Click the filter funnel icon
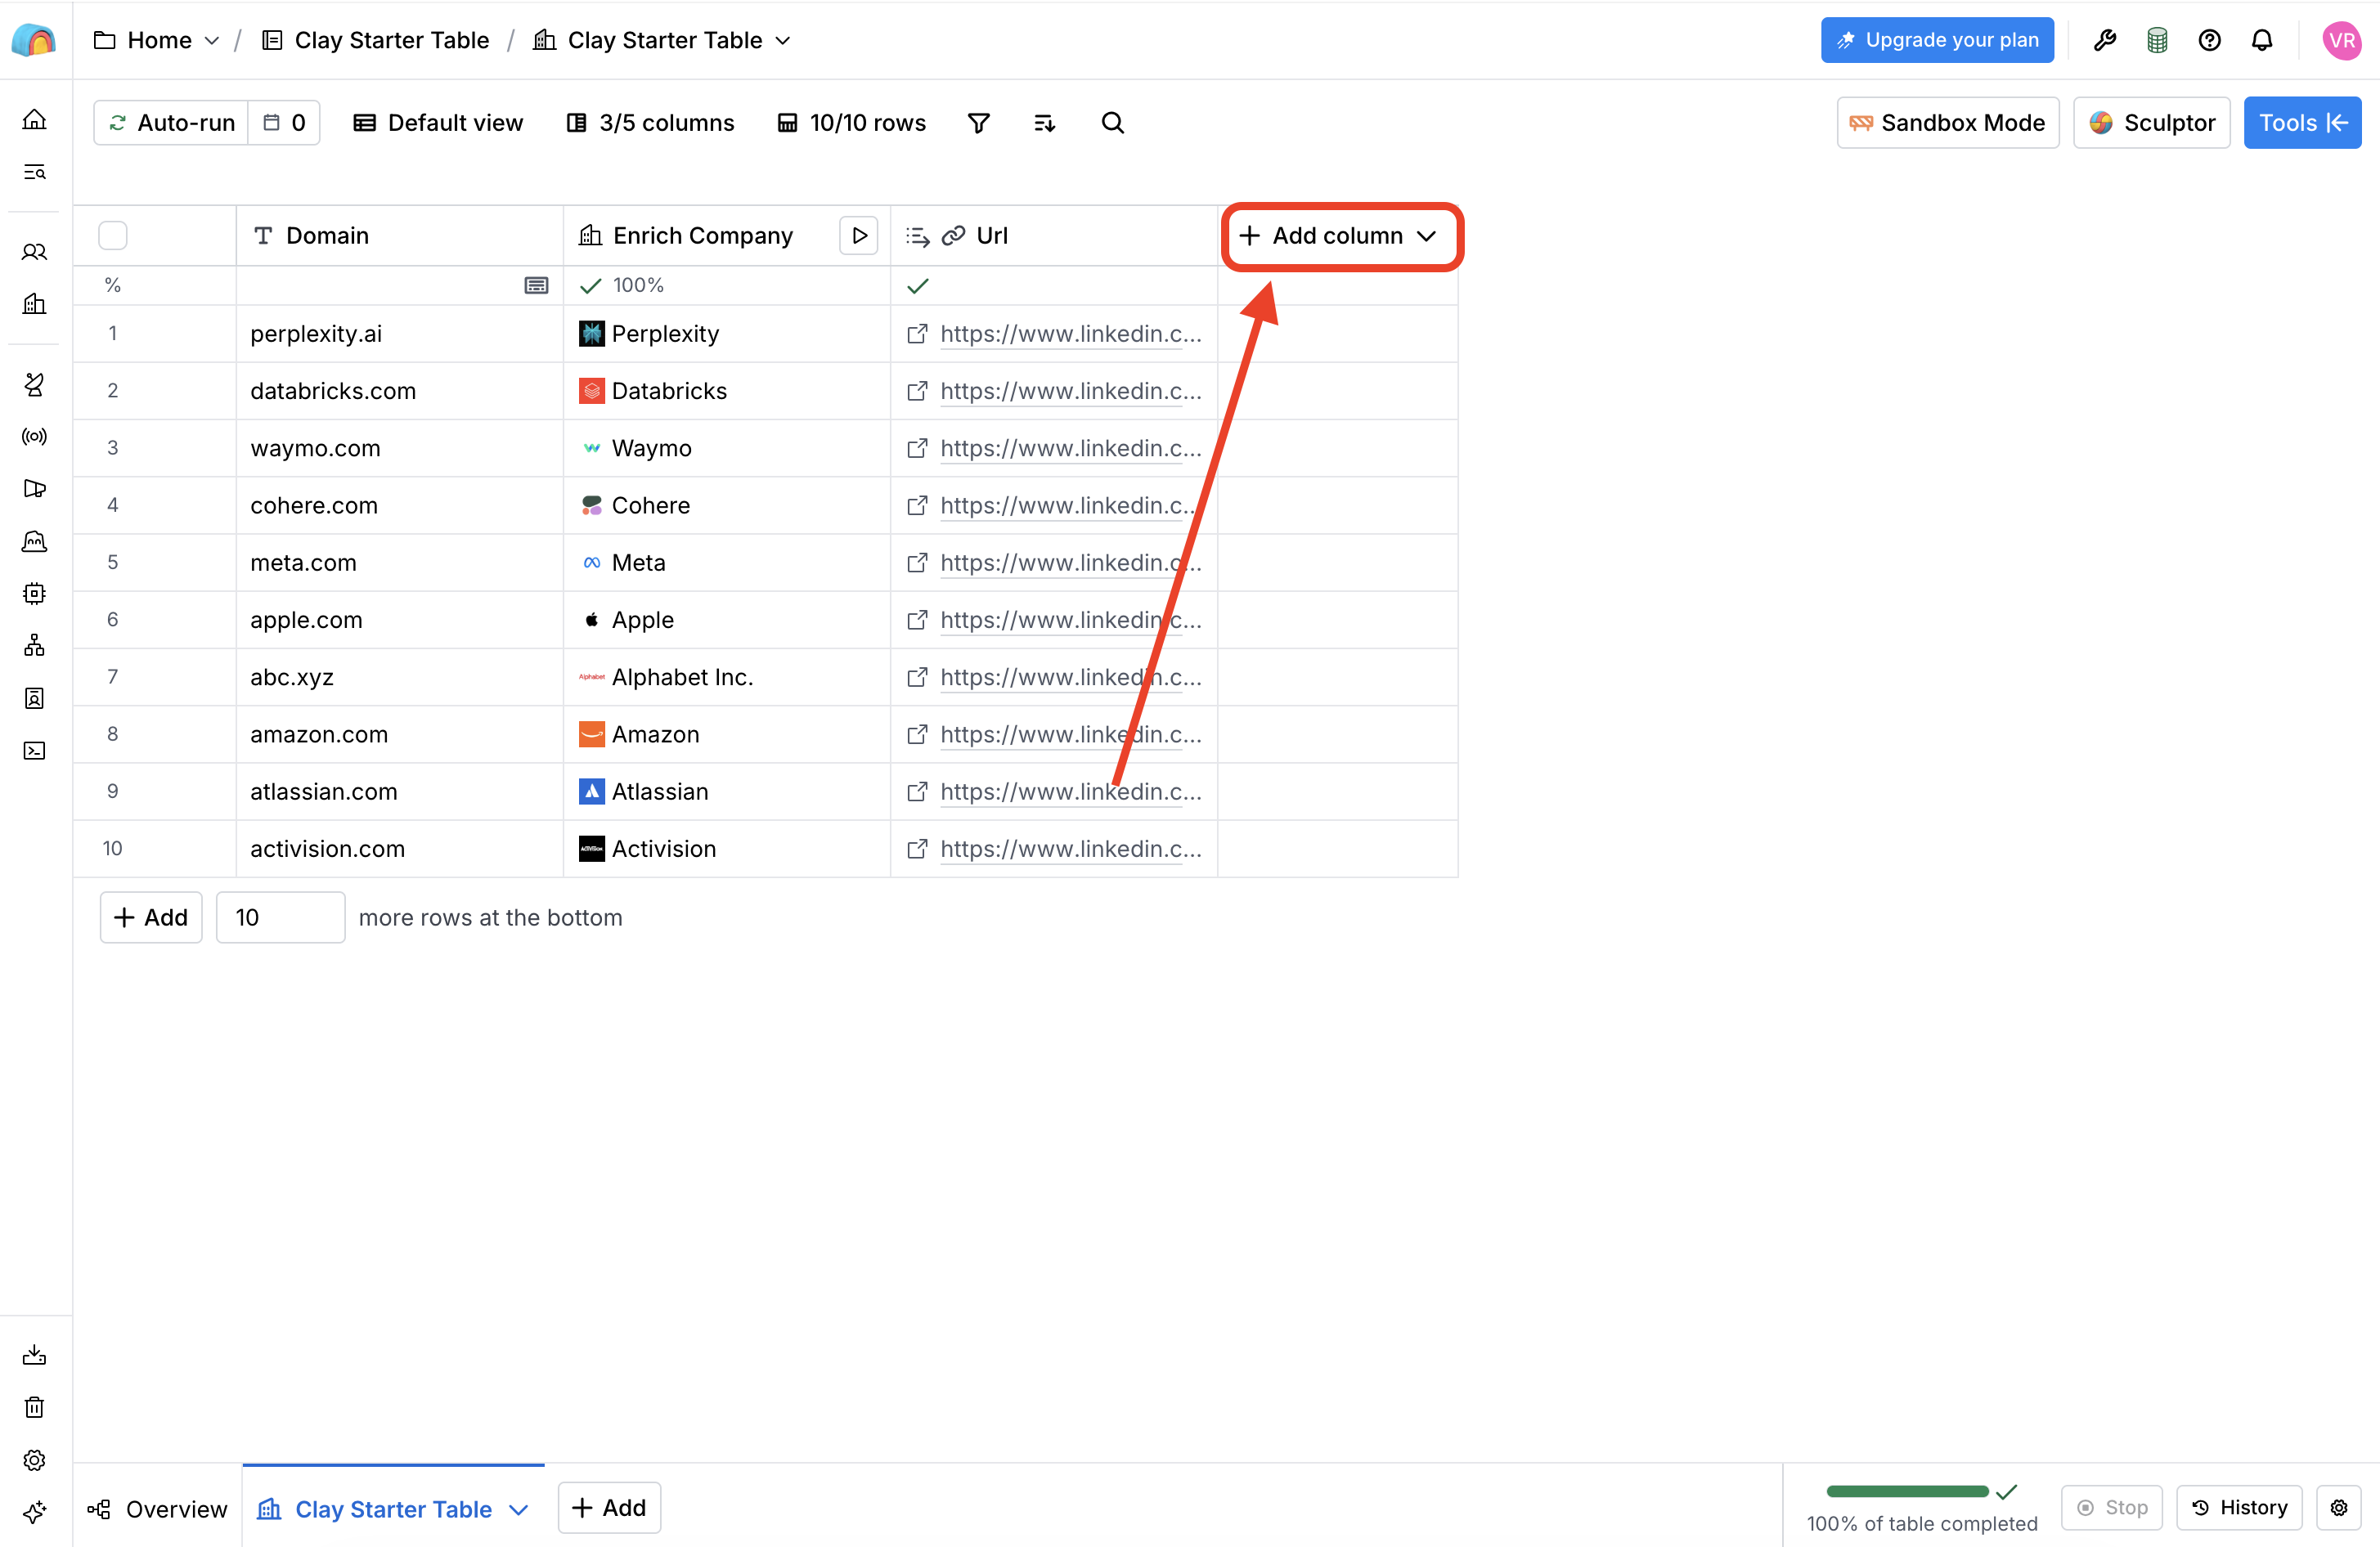2380x1547 pixels. [x=979, y=123]
